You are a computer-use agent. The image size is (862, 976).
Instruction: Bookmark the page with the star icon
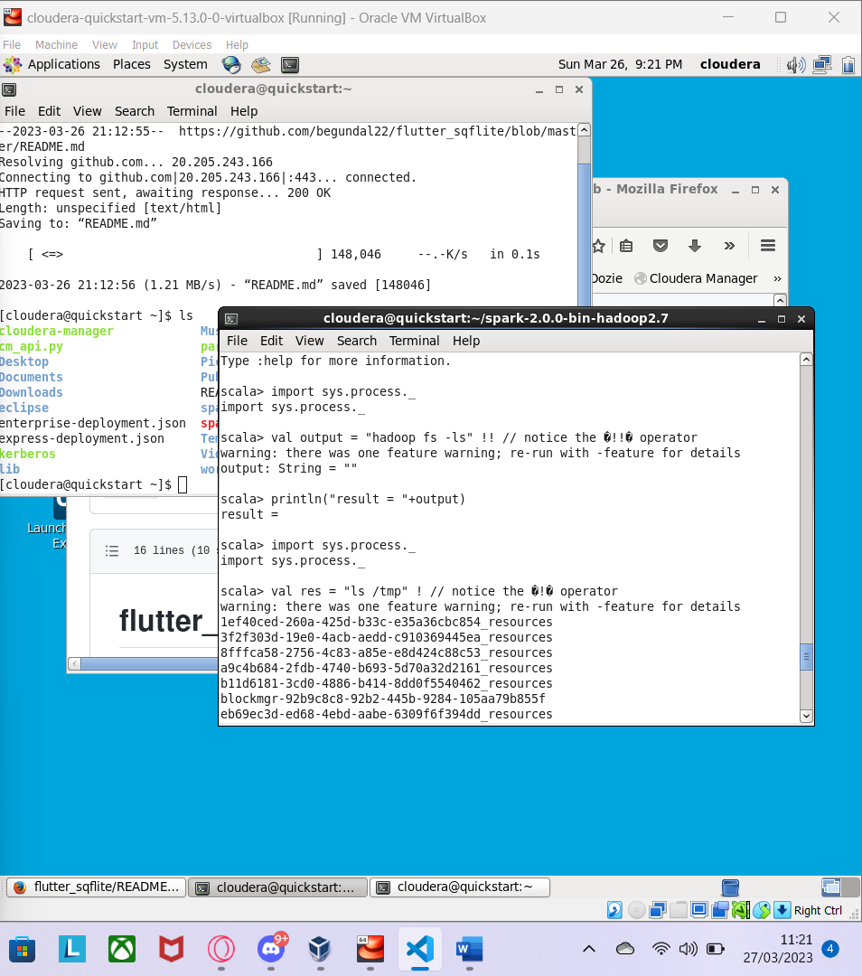[x=598, y=246]
